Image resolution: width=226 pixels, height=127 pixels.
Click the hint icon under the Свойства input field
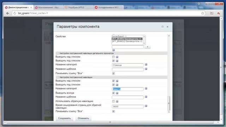coord(113,50)
